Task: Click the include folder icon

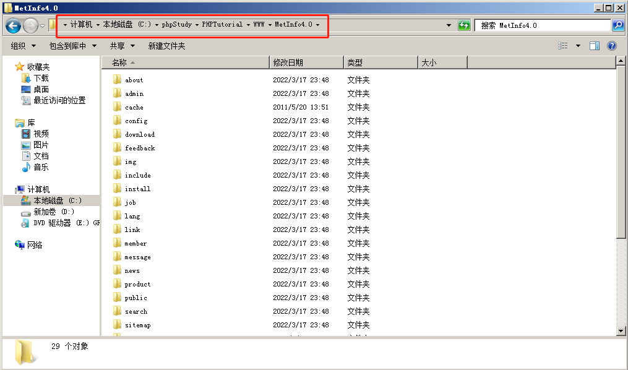Action: (117, 174)
